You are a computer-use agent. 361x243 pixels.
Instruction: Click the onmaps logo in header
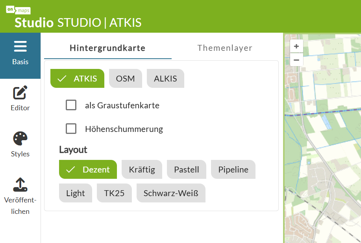[x=18, y=11]
